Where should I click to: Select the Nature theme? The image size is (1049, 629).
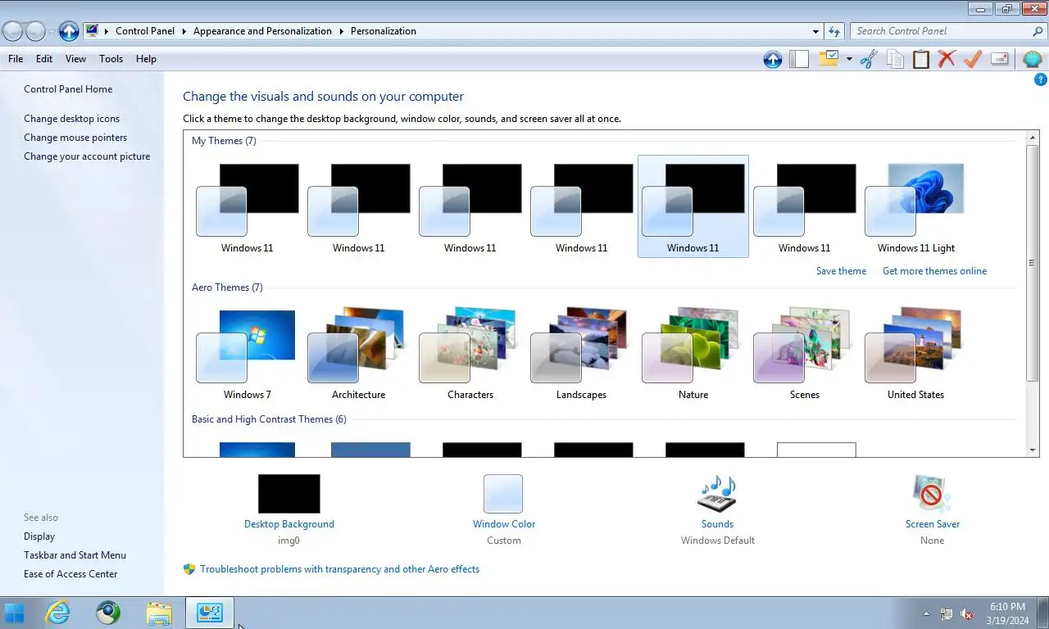[x=693, y=353]
